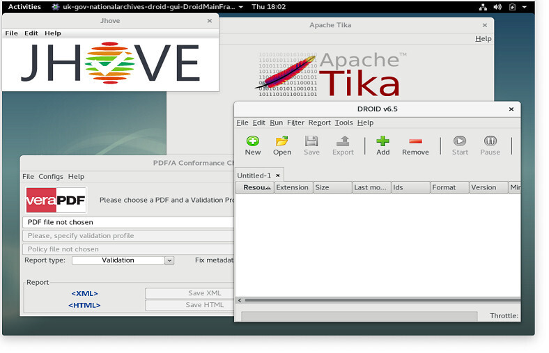Close the Untitled-1 tab in DROID

pyautogui.click(x=278, y=175)
